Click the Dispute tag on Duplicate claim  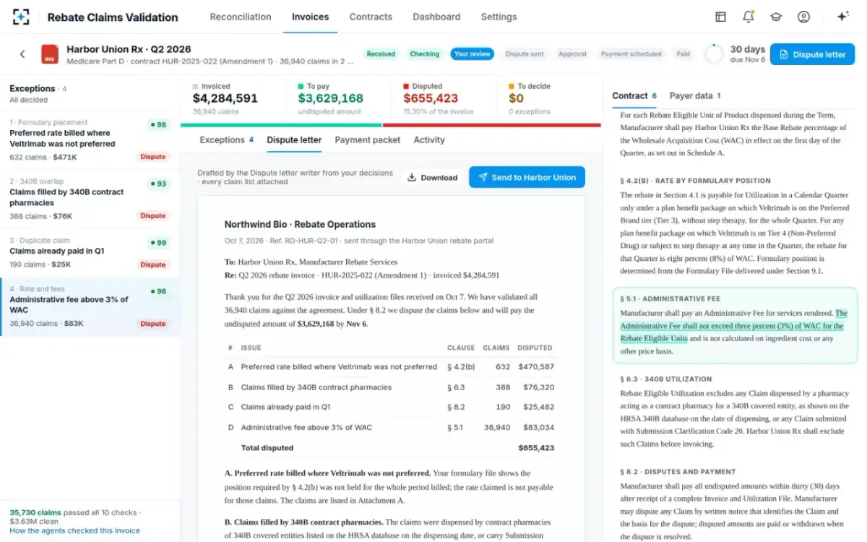pos(153,264)
